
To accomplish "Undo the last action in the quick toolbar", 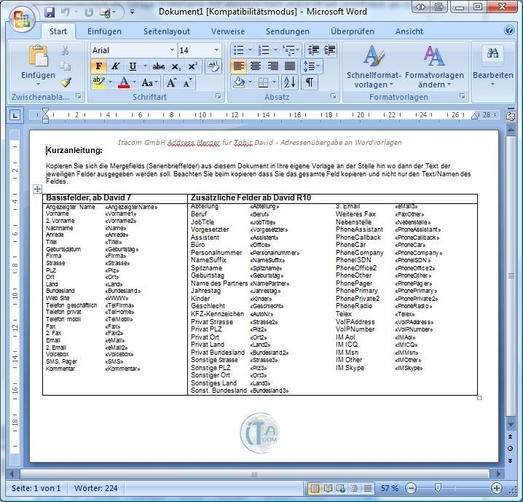I will tap(66, 12).
